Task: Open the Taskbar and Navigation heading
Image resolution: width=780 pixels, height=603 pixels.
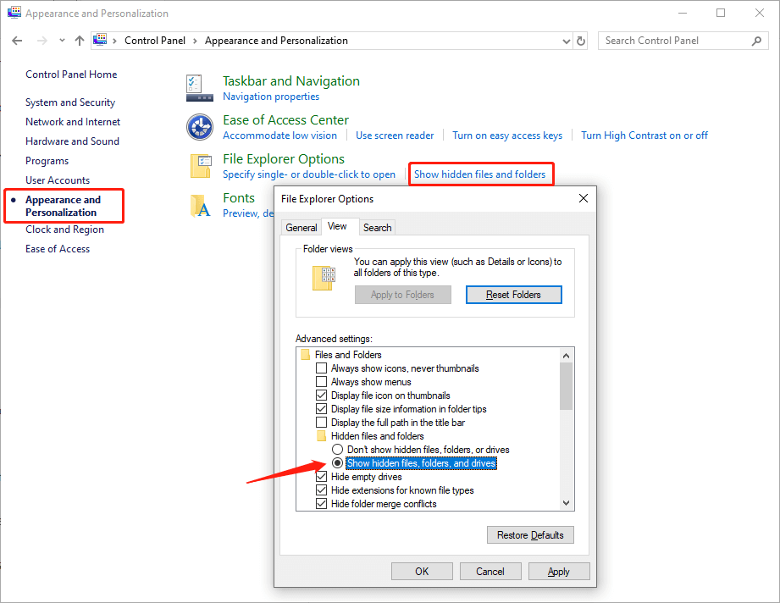Action: point(291,81)
